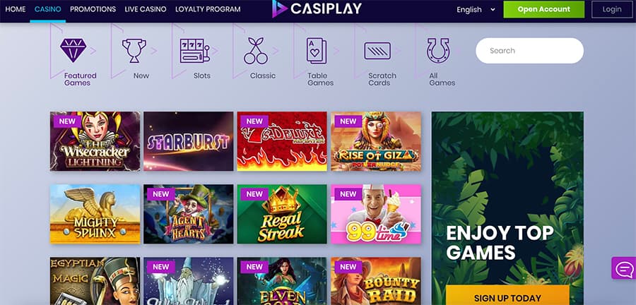
Task: Choose the Slots machine icon
Action: pos(195,51)
